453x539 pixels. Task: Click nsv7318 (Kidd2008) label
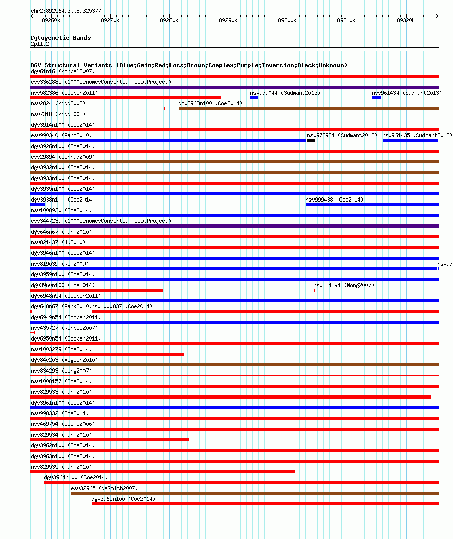point(58,114)
